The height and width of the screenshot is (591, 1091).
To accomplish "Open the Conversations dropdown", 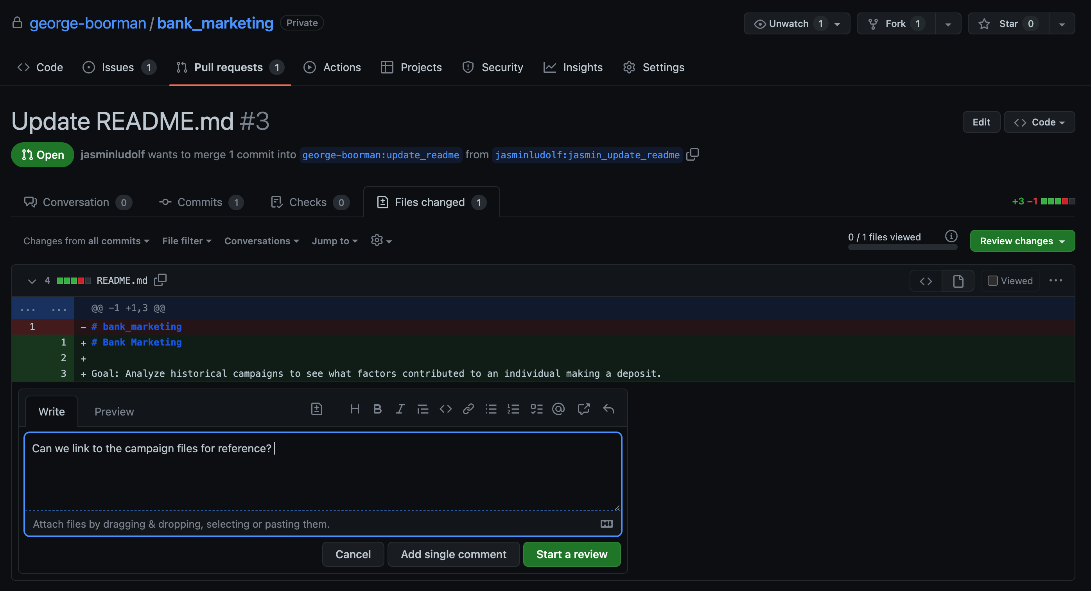I will coord(262,241).
